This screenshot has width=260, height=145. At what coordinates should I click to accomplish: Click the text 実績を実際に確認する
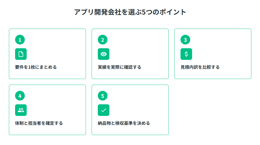pyautogui.click(x=119, y=67)
